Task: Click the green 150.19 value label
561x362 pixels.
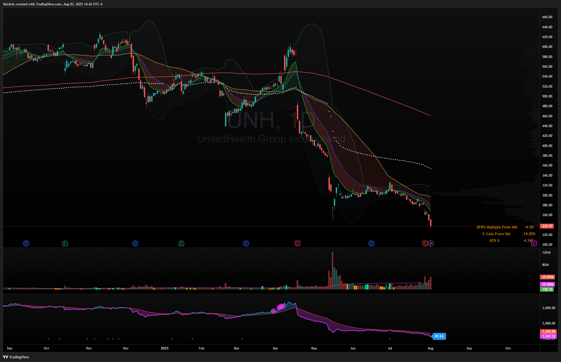Action: 547,289
